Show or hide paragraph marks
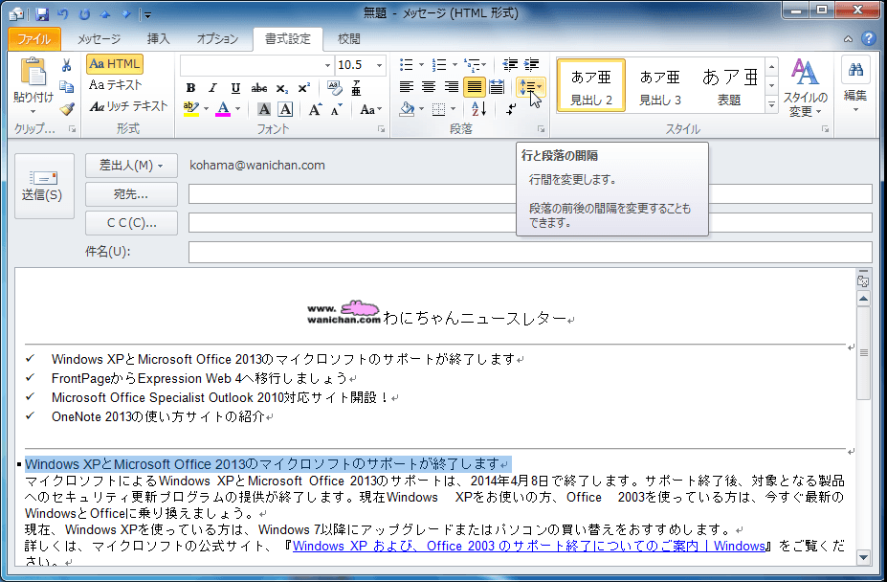Image resolution: width=887 pixels, height=582 pixels. click(511, 109)
